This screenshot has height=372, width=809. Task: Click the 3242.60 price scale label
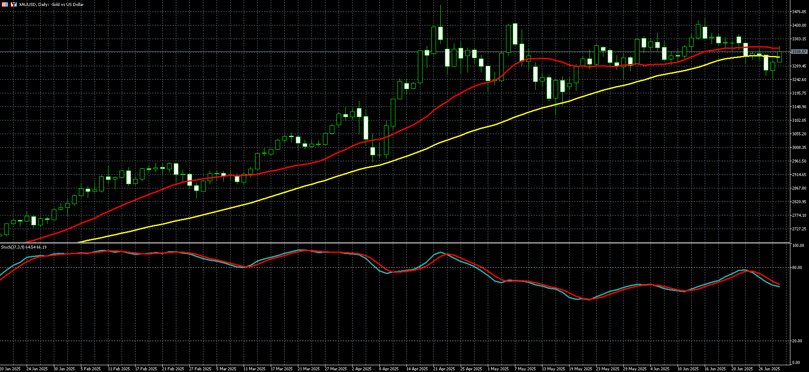click(x=799, y=80)
